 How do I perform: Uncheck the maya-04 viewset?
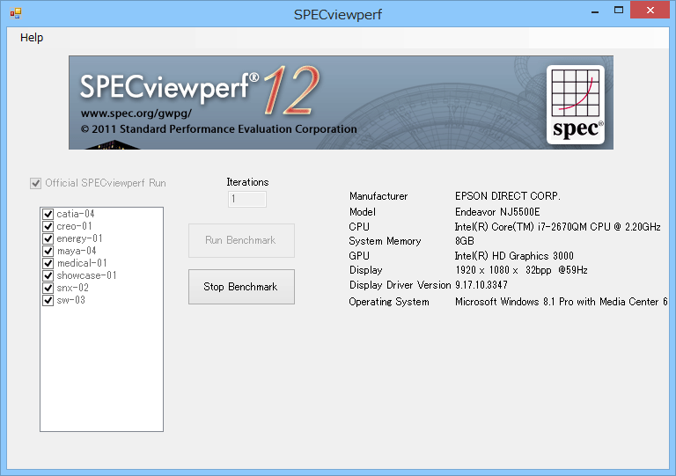click(x=48, y=251)
